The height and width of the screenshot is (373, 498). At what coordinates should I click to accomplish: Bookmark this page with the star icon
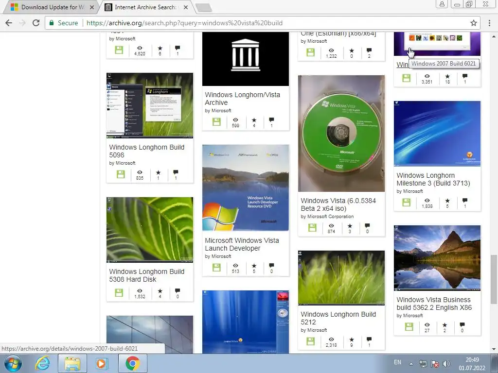tap(474, 23)
